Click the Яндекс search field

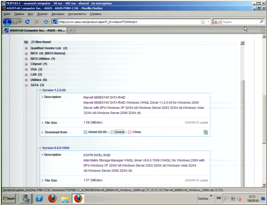point(240,22)
